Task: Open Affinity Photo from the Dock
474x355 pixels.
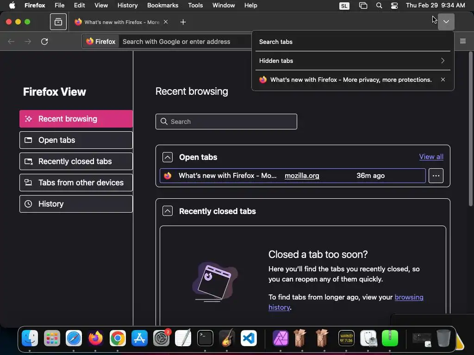Action: [281, 338]
